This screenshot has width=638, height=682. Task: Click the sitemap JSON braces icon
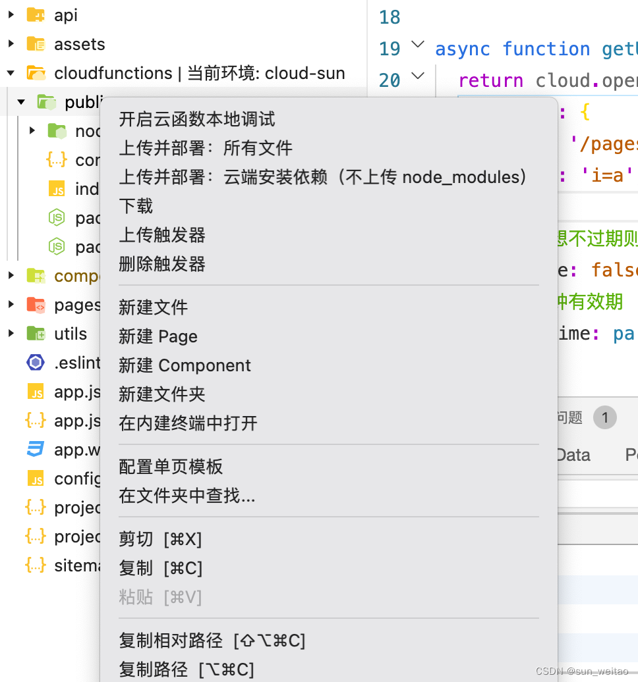[x=36, y=565]
